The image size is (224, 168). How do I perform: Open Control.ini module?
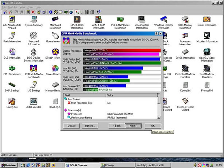pyautogui.click(x=185, y=87)
